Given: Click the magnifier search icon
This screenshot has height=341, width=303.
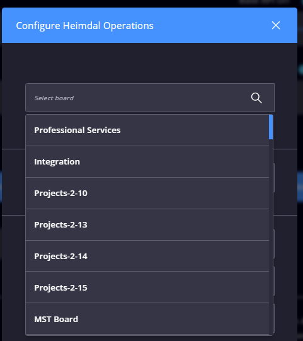Looking at the screenshot, I should coord(256,98).
